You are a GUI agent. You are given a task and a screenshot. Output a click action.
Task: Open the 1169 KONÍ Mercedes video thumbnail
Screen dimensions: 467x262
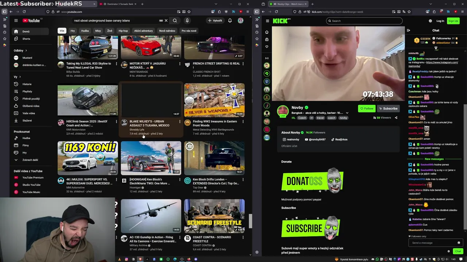point(88,158)
